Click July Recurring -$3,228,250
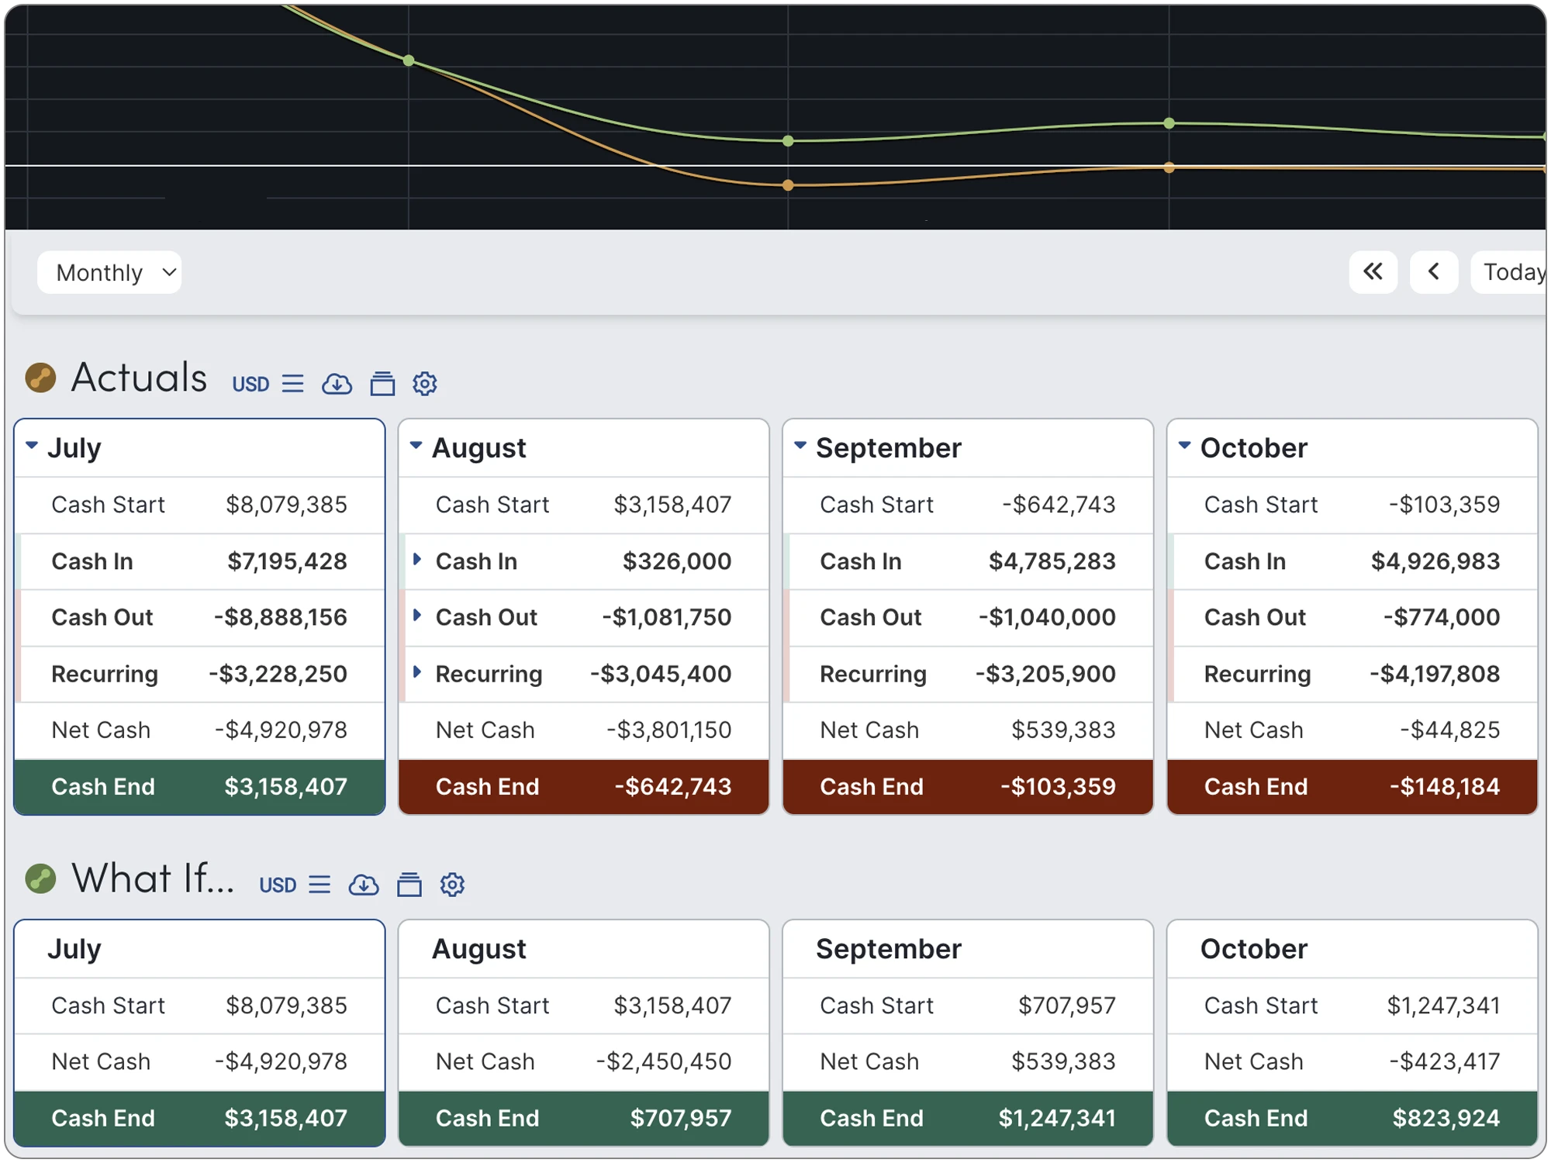 pyautogui.click(x=278, y=675)
